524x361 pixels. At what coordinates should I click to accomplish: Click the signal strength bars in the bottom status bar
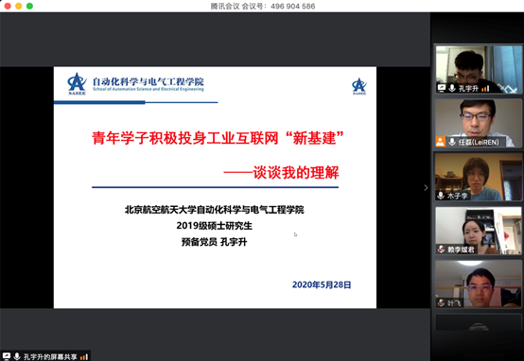(84, 356)
